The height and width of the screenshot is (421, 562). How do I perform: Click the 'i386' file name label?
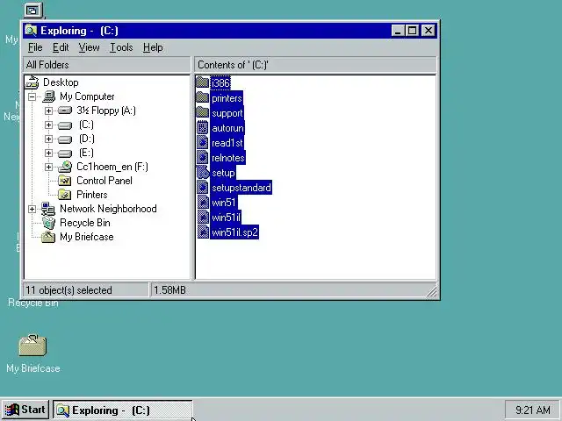point(220,83)
